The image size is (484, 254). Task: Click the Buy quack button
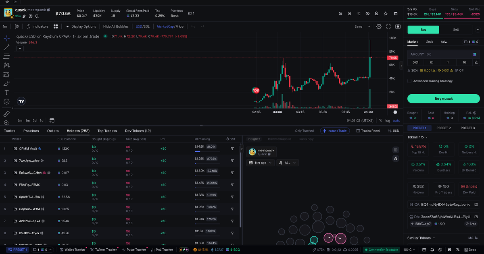coord(443,98)
